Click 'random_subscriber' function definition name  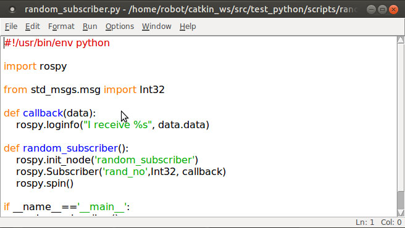click(x=70, y=149)
